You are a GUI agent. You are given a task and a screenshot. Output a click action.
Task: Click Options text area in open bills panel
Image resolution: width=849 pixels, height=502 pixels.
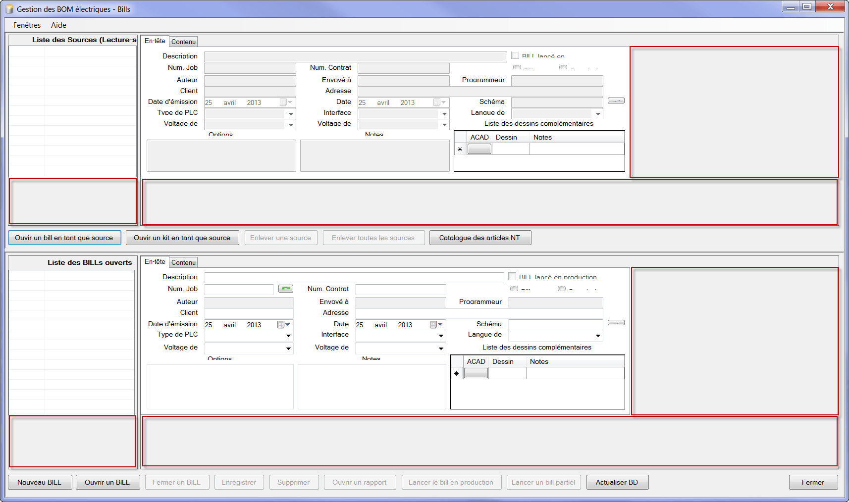point(220,387)
